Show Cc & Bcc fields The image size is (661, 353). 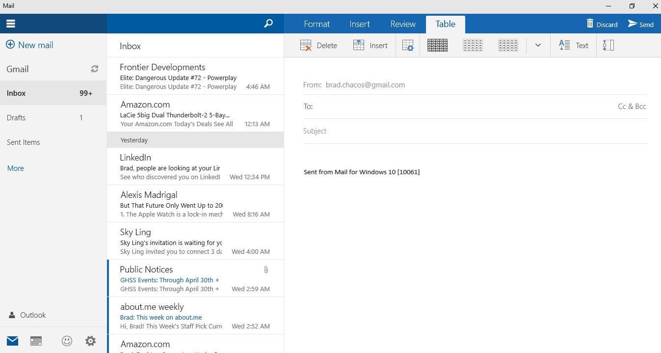[x=632, y=107]
